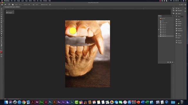Click the red foreground color swatch
Screen dimensions: 188x105
pos(1,52)
